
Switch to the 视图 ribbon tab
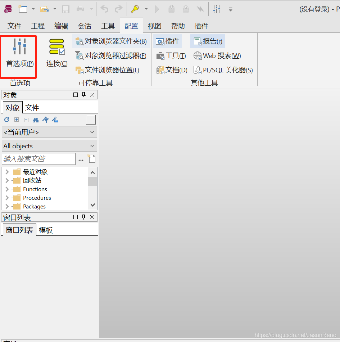(154, 26)
